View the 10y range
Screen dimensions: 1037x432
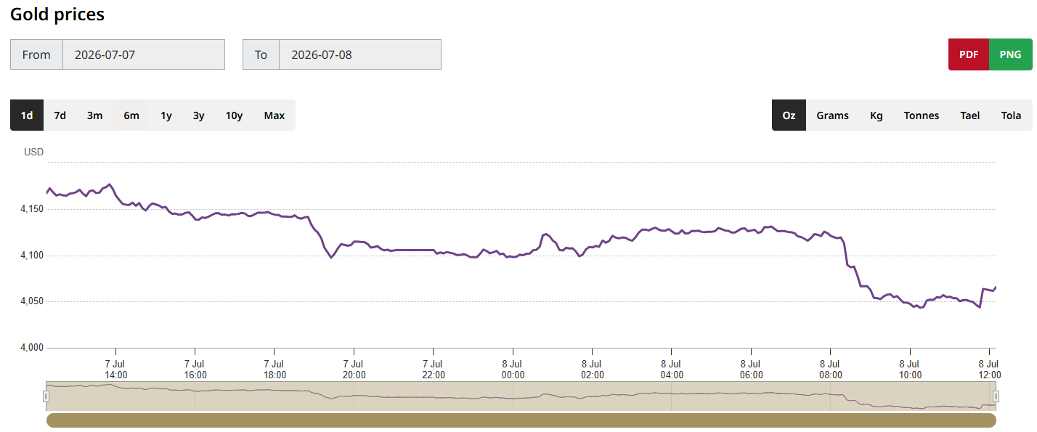pyautogui.click(x=234, y=115)
